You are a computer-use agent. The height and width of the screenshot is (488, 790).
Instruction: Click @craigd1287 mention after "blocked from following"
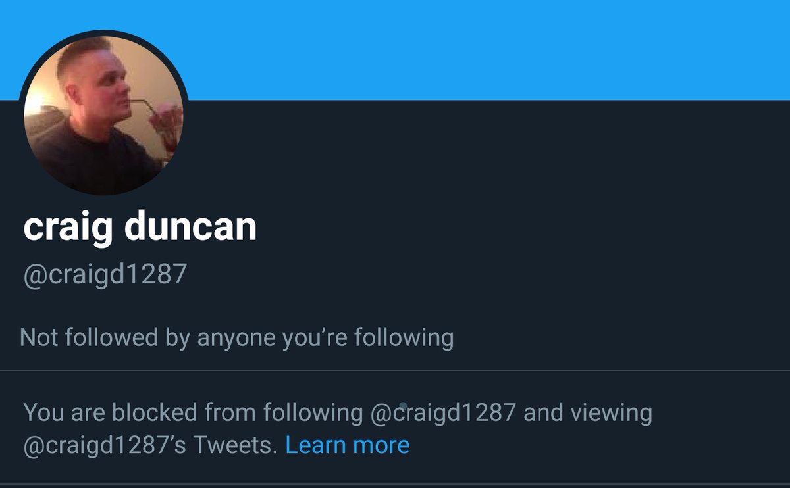[443, 413]
